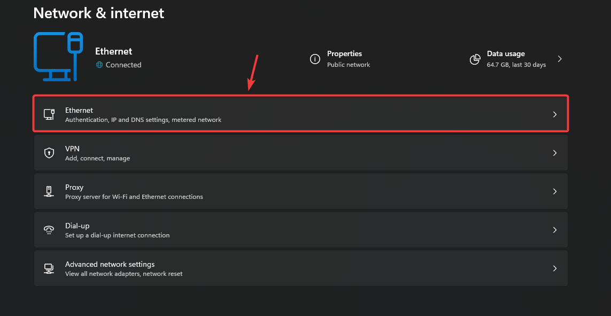Click the Data usage pie chart icon

[475, 59]
